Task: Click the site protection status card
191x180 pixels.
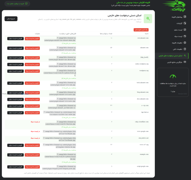Action: pos(173,82)
